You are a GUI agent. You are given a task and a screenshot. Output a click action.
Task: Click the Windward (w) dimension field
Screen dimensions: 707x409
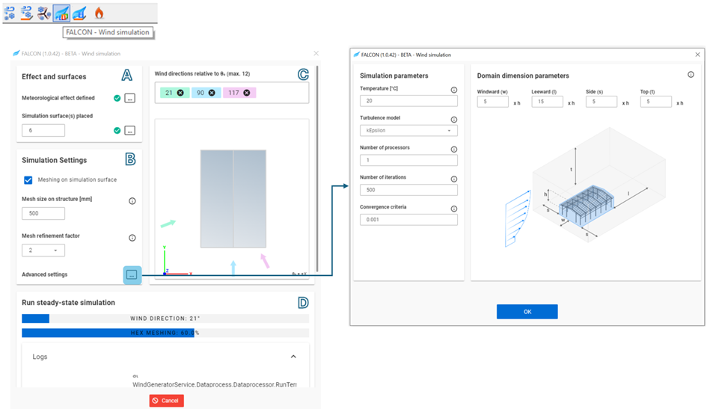[x=493, y=102]
